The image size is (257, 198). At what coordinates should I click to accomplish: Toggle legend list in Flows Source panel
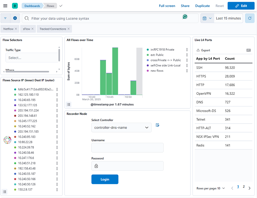point(5,191)
